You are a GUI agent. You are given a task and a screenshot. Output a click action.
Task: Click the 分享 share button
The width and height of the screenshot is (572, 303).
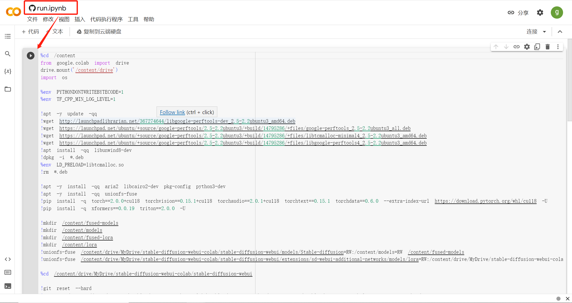point(523,12)
